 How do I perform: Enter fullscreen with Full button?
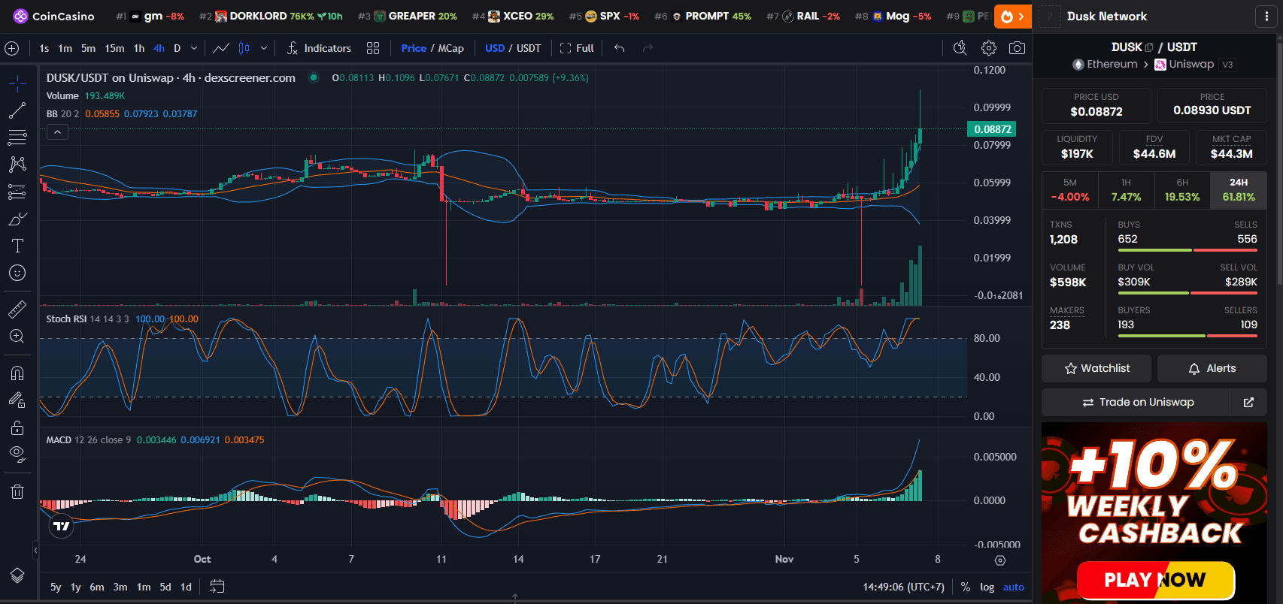[x=577, y=48]
